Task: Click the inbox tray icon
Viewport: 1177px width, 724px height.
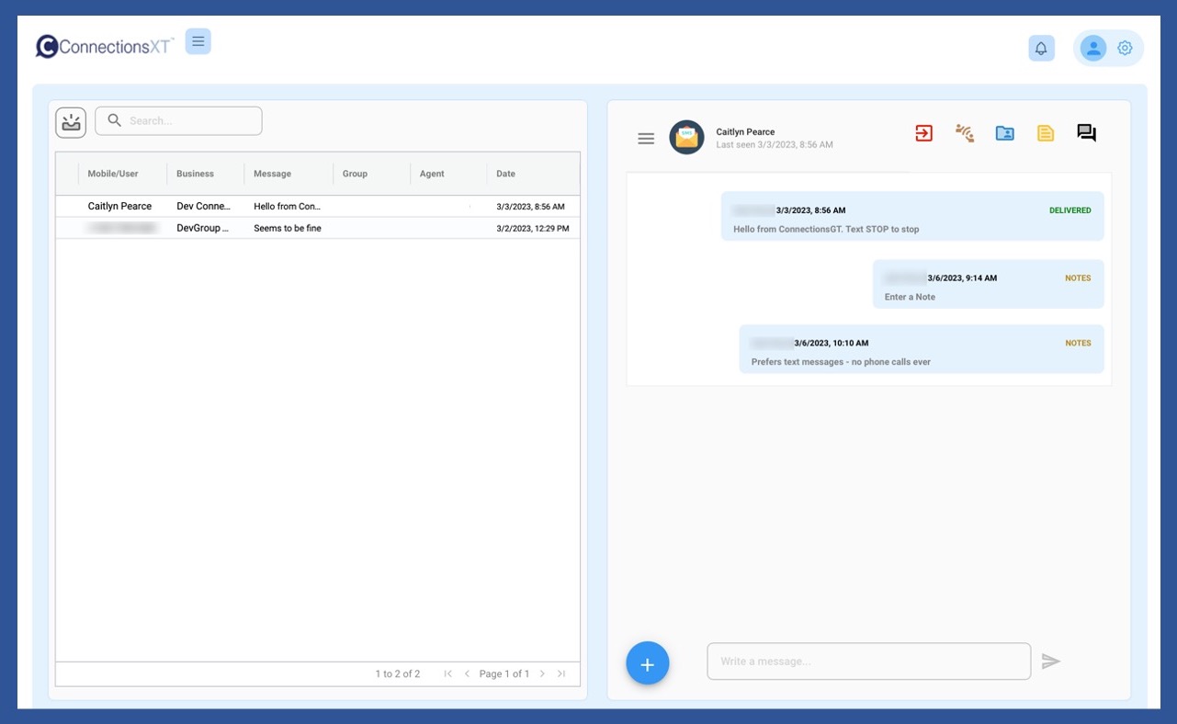Action: [x=71, y=122]
